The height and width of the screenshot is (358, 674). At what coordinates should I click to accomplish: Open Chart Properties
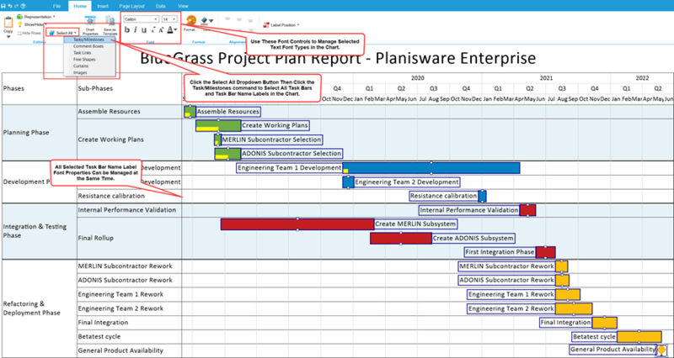pyautogui.click(x=90, y=25)
